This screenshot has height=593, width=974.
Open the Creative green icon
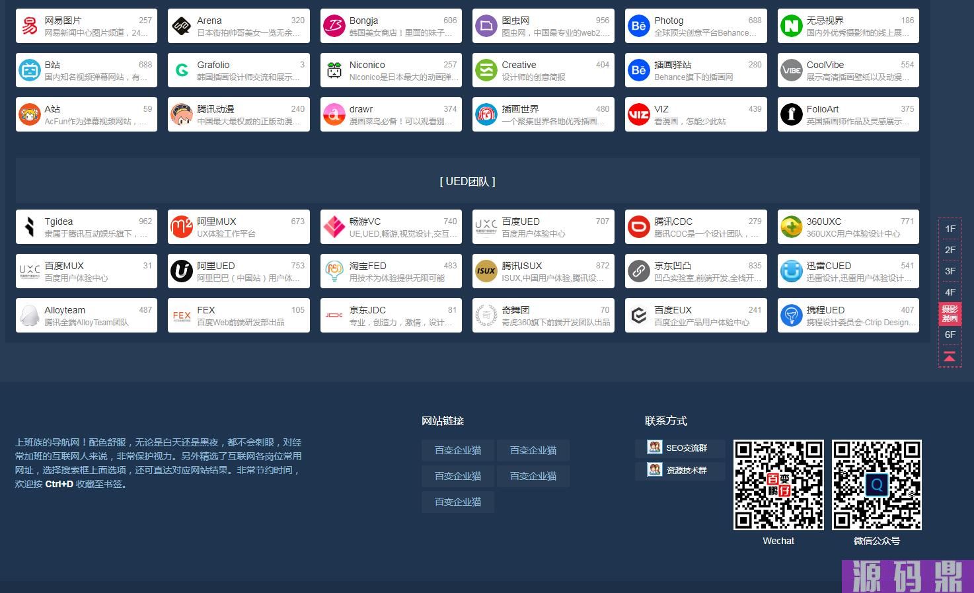[x=486, y=70]
